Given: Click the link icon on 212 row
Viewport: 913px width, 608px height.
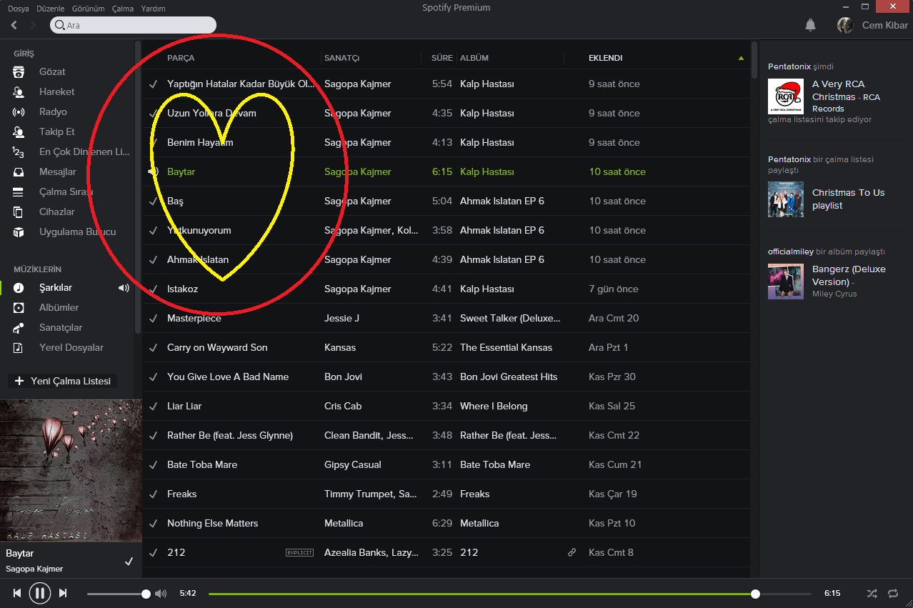Looking at the screenshot, I should pyautogui.click(x=572, y=552).
